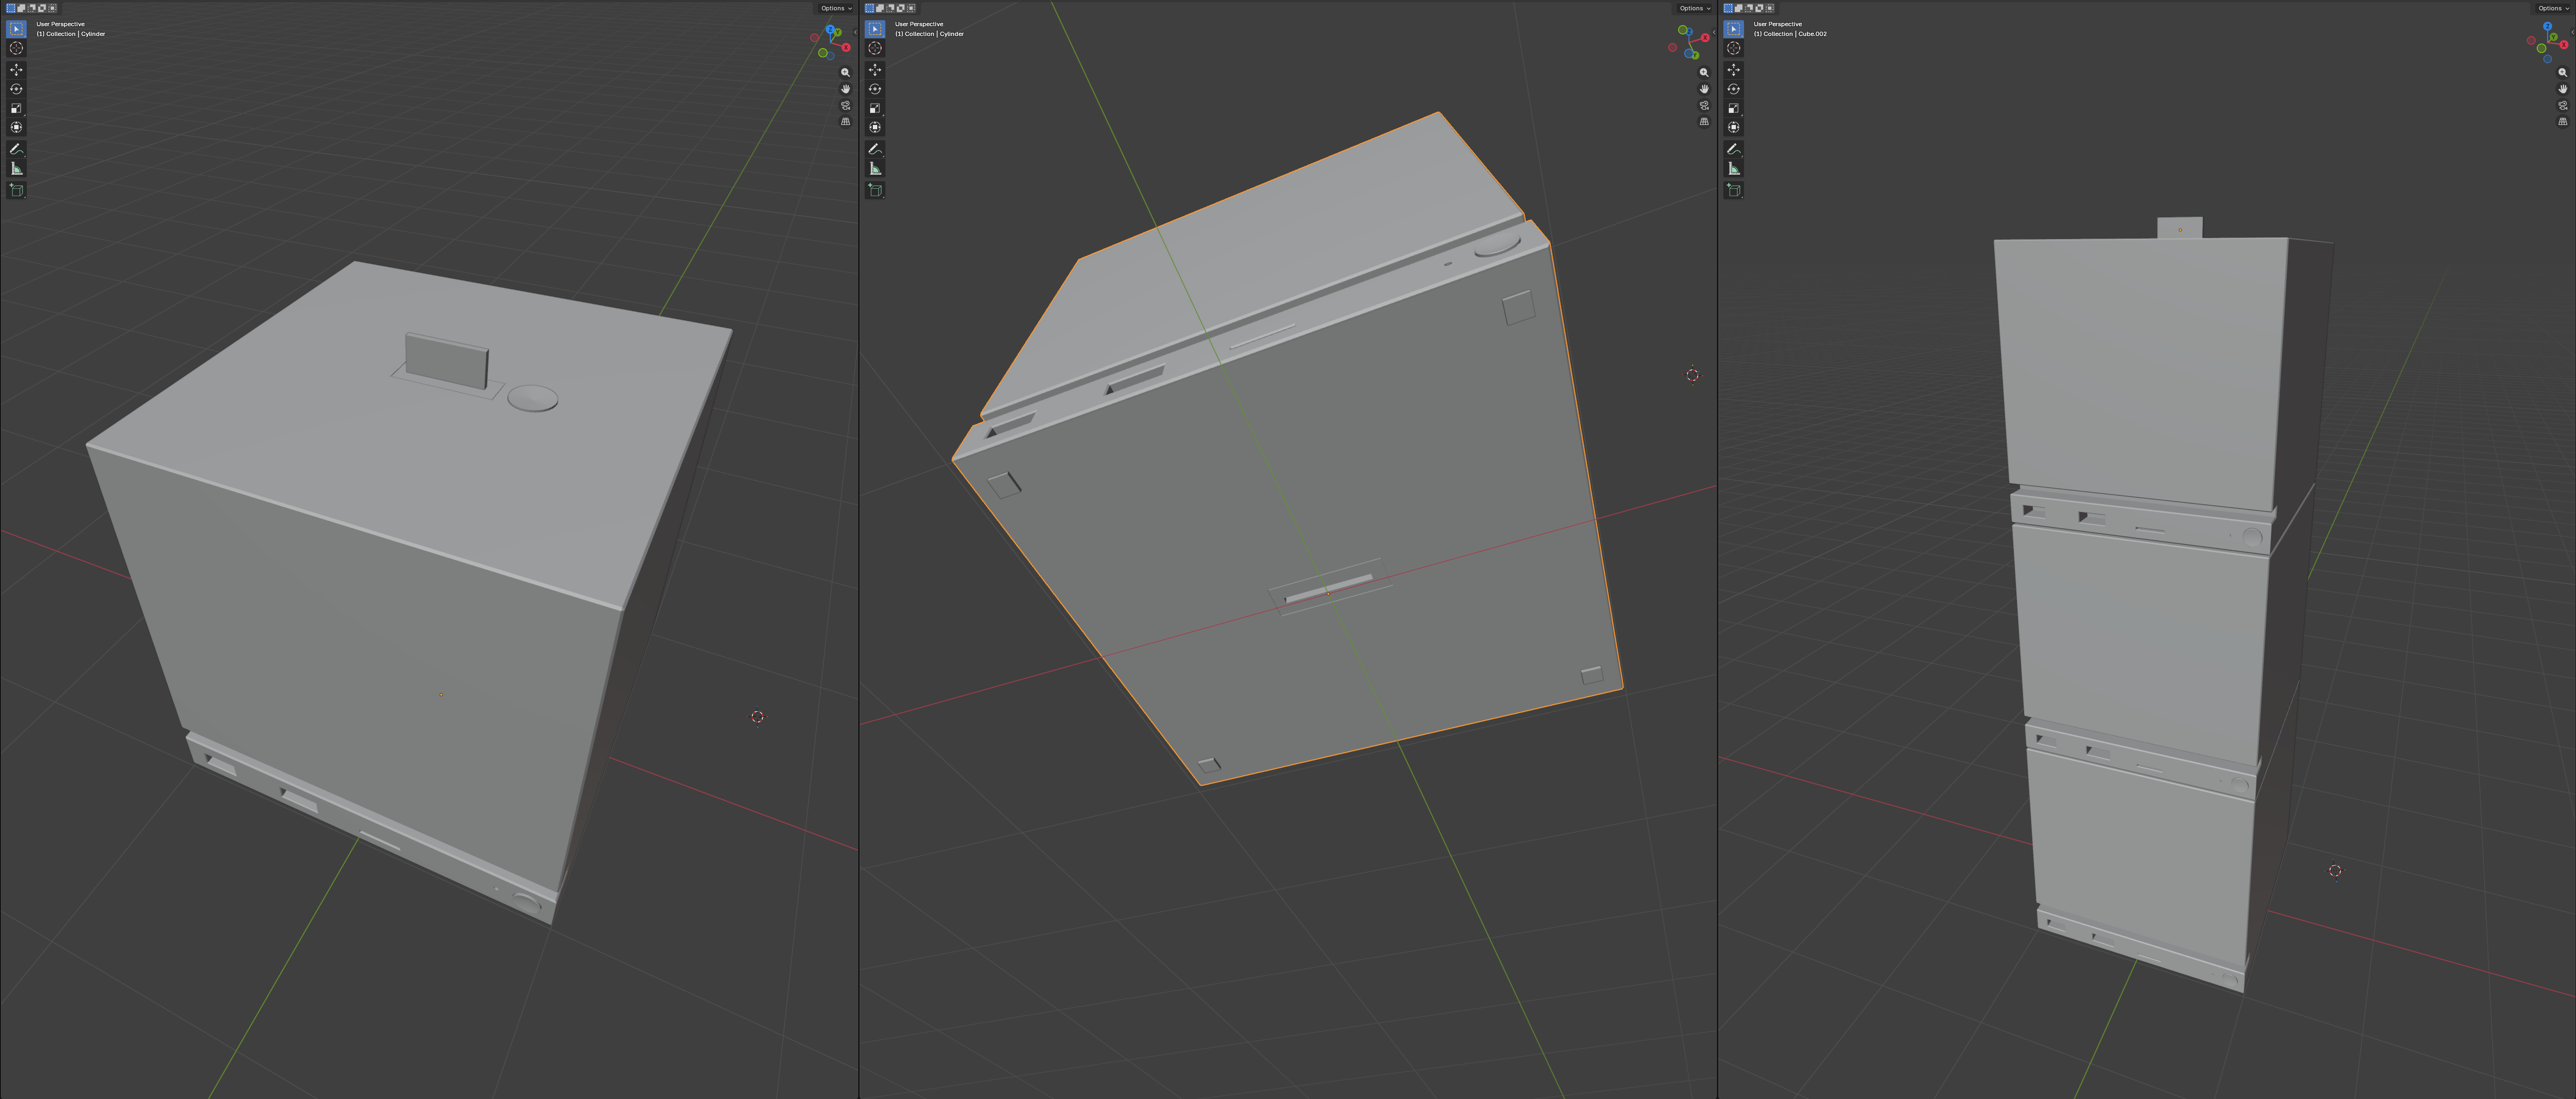Viewport: 2576px width, 1099px height.
Task: Enable Extend selection mode in right viewport header
Action: pyautogui.click(x=1739, y=8)
